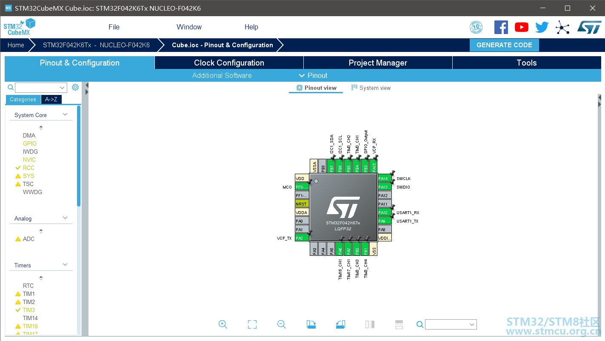Screen dimensions: 605x341
Task: Open the ST Facebook page icon
Action: (501, 27)
